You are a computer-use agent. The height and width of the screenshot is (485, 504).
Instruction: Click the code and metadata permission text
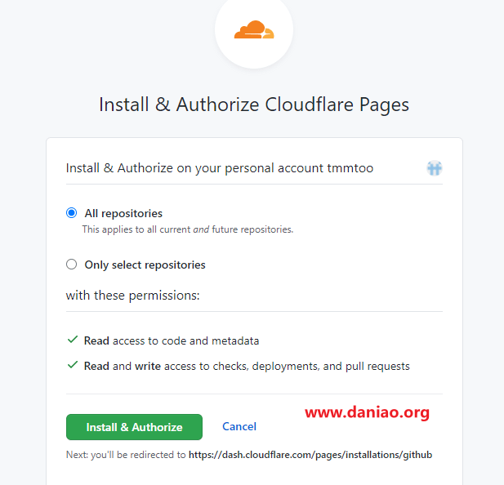172,340
